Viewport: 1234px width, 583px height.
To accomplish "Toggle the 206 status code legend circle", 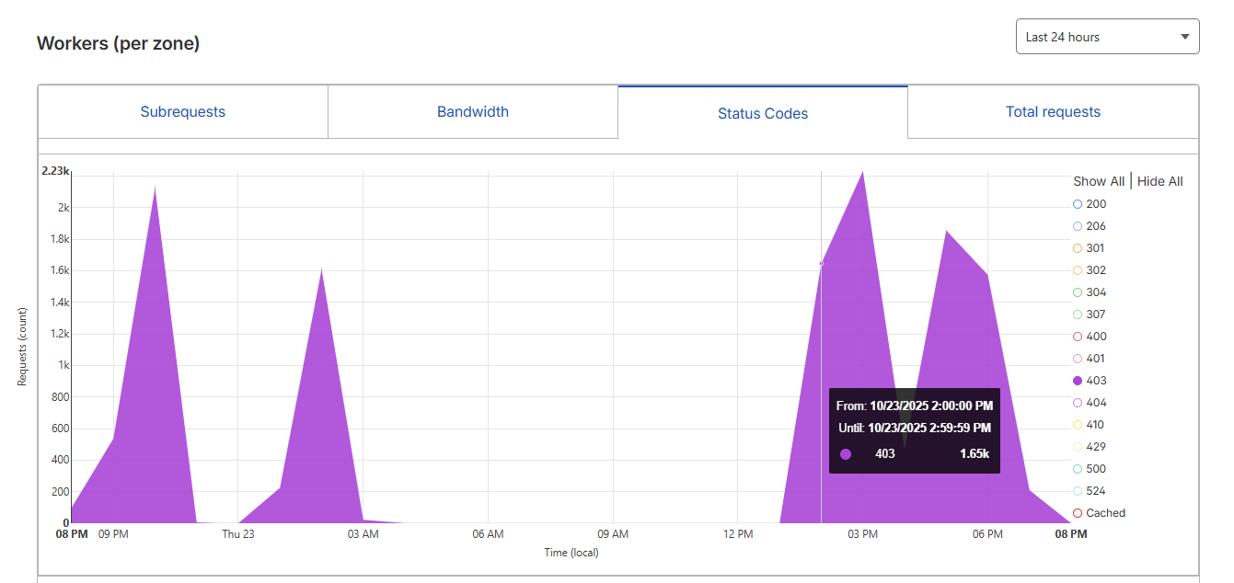I will [1078, 226].
